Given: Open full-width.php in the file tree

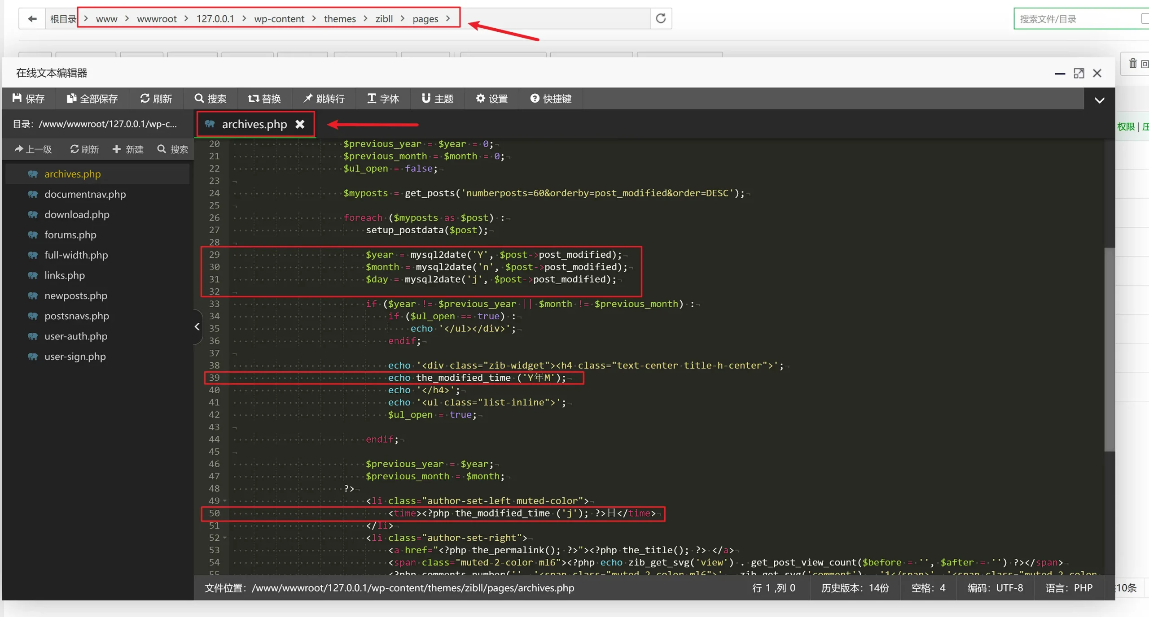Looking at the screenshot, I should click(97, 255).
